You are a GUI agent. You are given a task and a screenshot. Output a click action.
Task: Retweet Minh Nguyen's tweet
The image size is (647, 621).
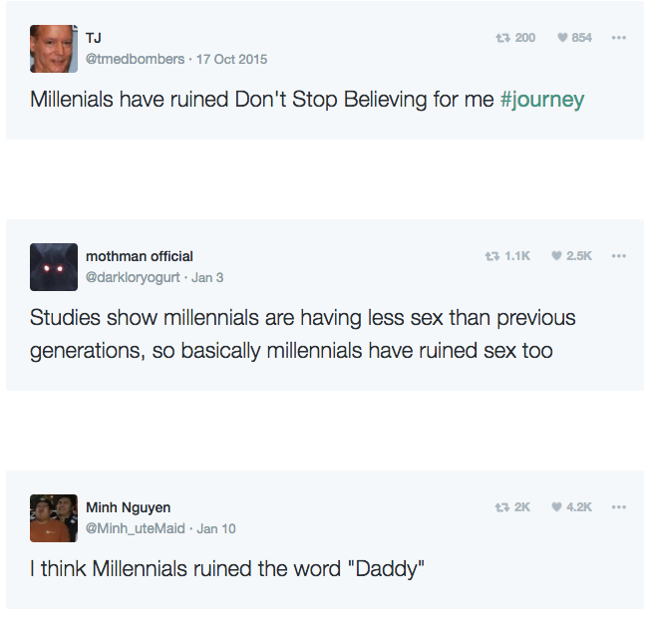tap(502, 507)
